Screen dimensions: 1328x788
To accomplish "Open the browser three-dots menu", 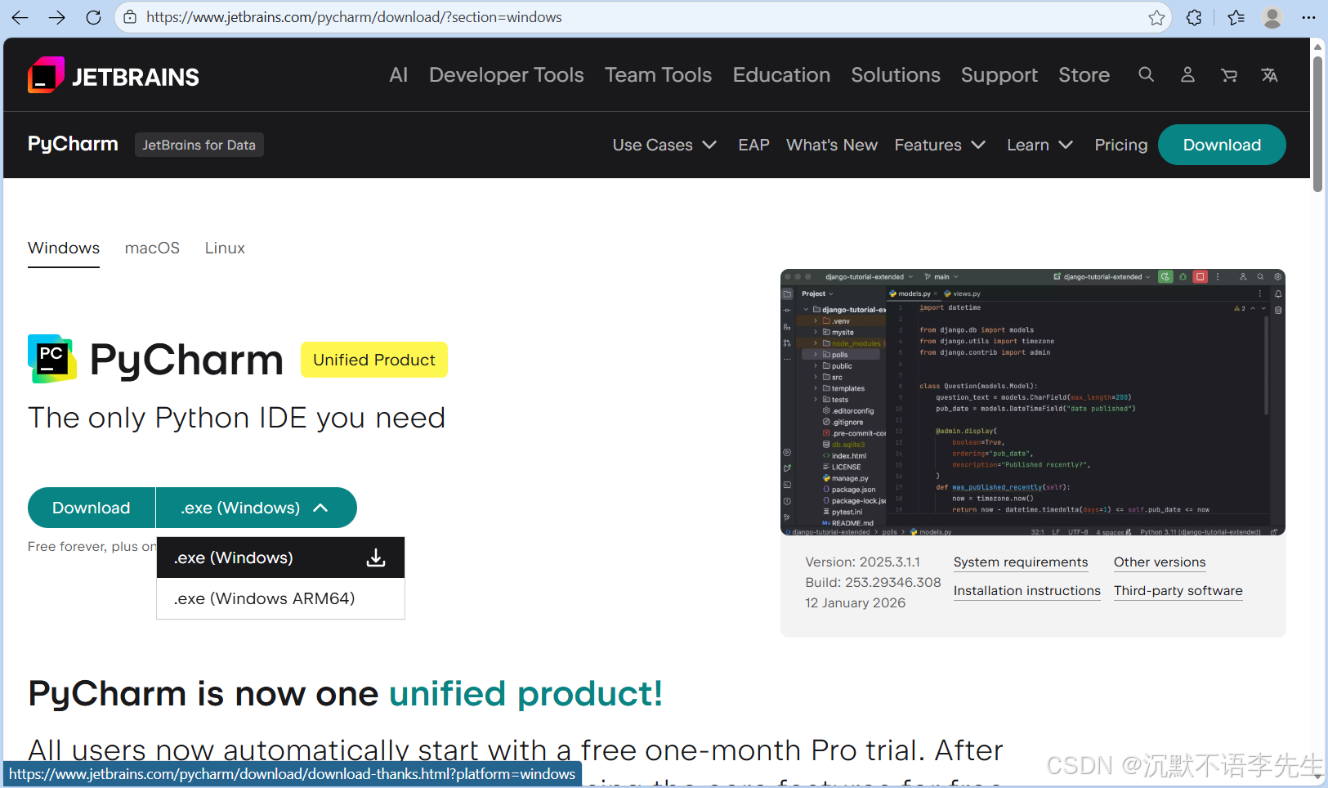I will tap(1308, 17).
